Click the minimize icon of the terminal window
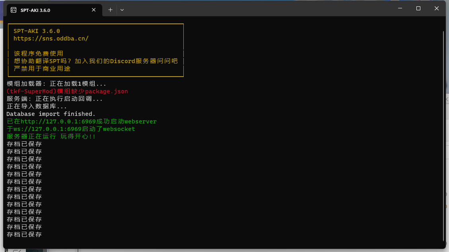 [x=399, y=8]
